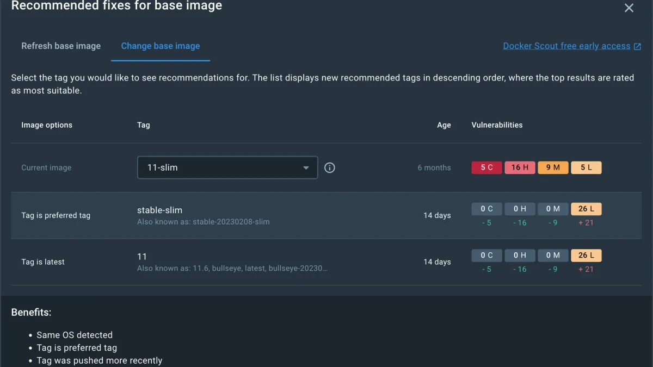Click the 0 C badge in the Tag is latest row

tap(487, 256)
